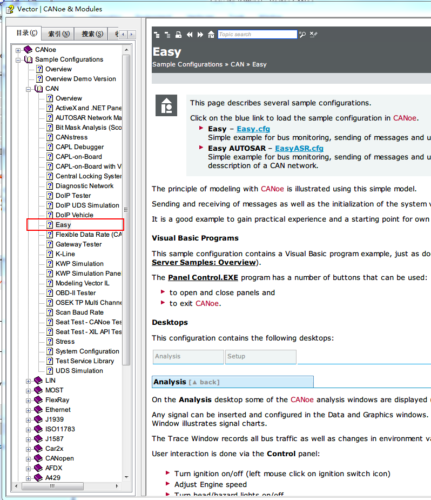Go to next topic with forward arrows
The width and height of the screenshot is (431, 500).
click(200, 35)
